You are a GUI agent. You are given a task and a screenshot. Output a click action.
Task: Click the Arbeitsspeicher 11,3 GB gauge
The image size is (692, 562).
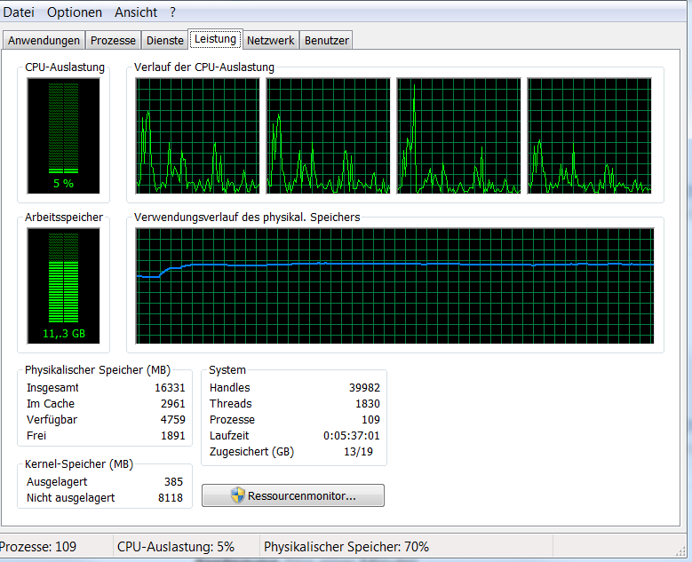[x=64, y=286]
